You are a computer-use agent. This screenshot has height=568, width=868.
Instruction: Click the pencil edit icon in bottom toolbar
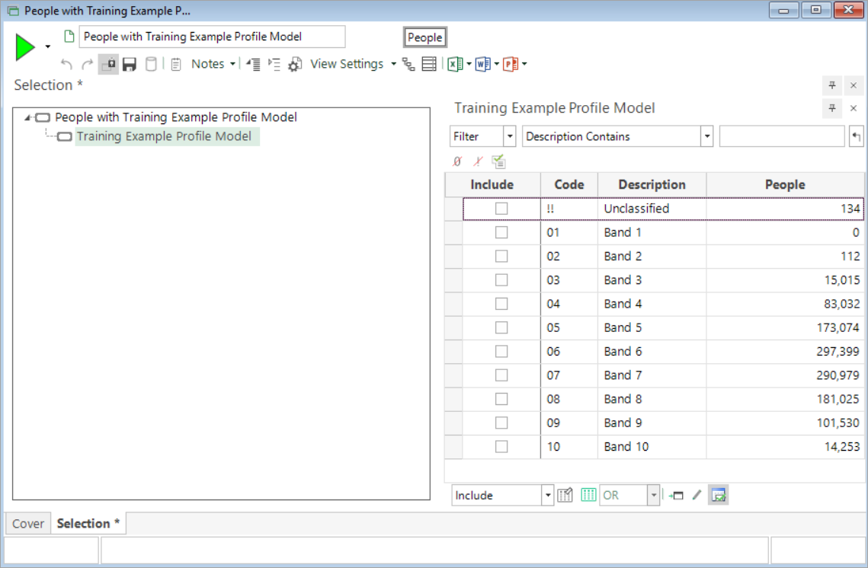[x=697, y=495]
